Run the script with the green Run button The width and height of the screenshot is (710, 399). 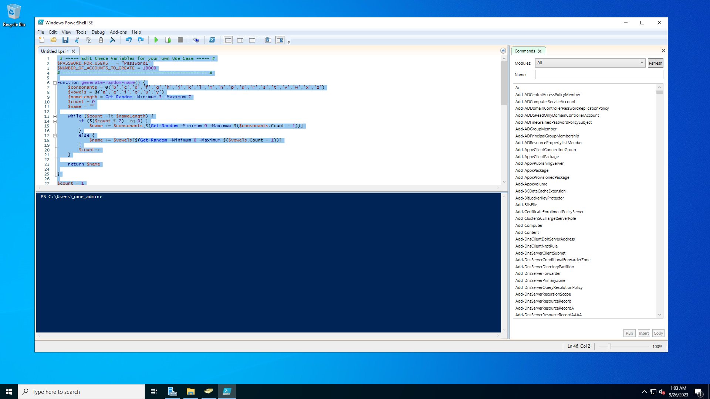[156, 40]
